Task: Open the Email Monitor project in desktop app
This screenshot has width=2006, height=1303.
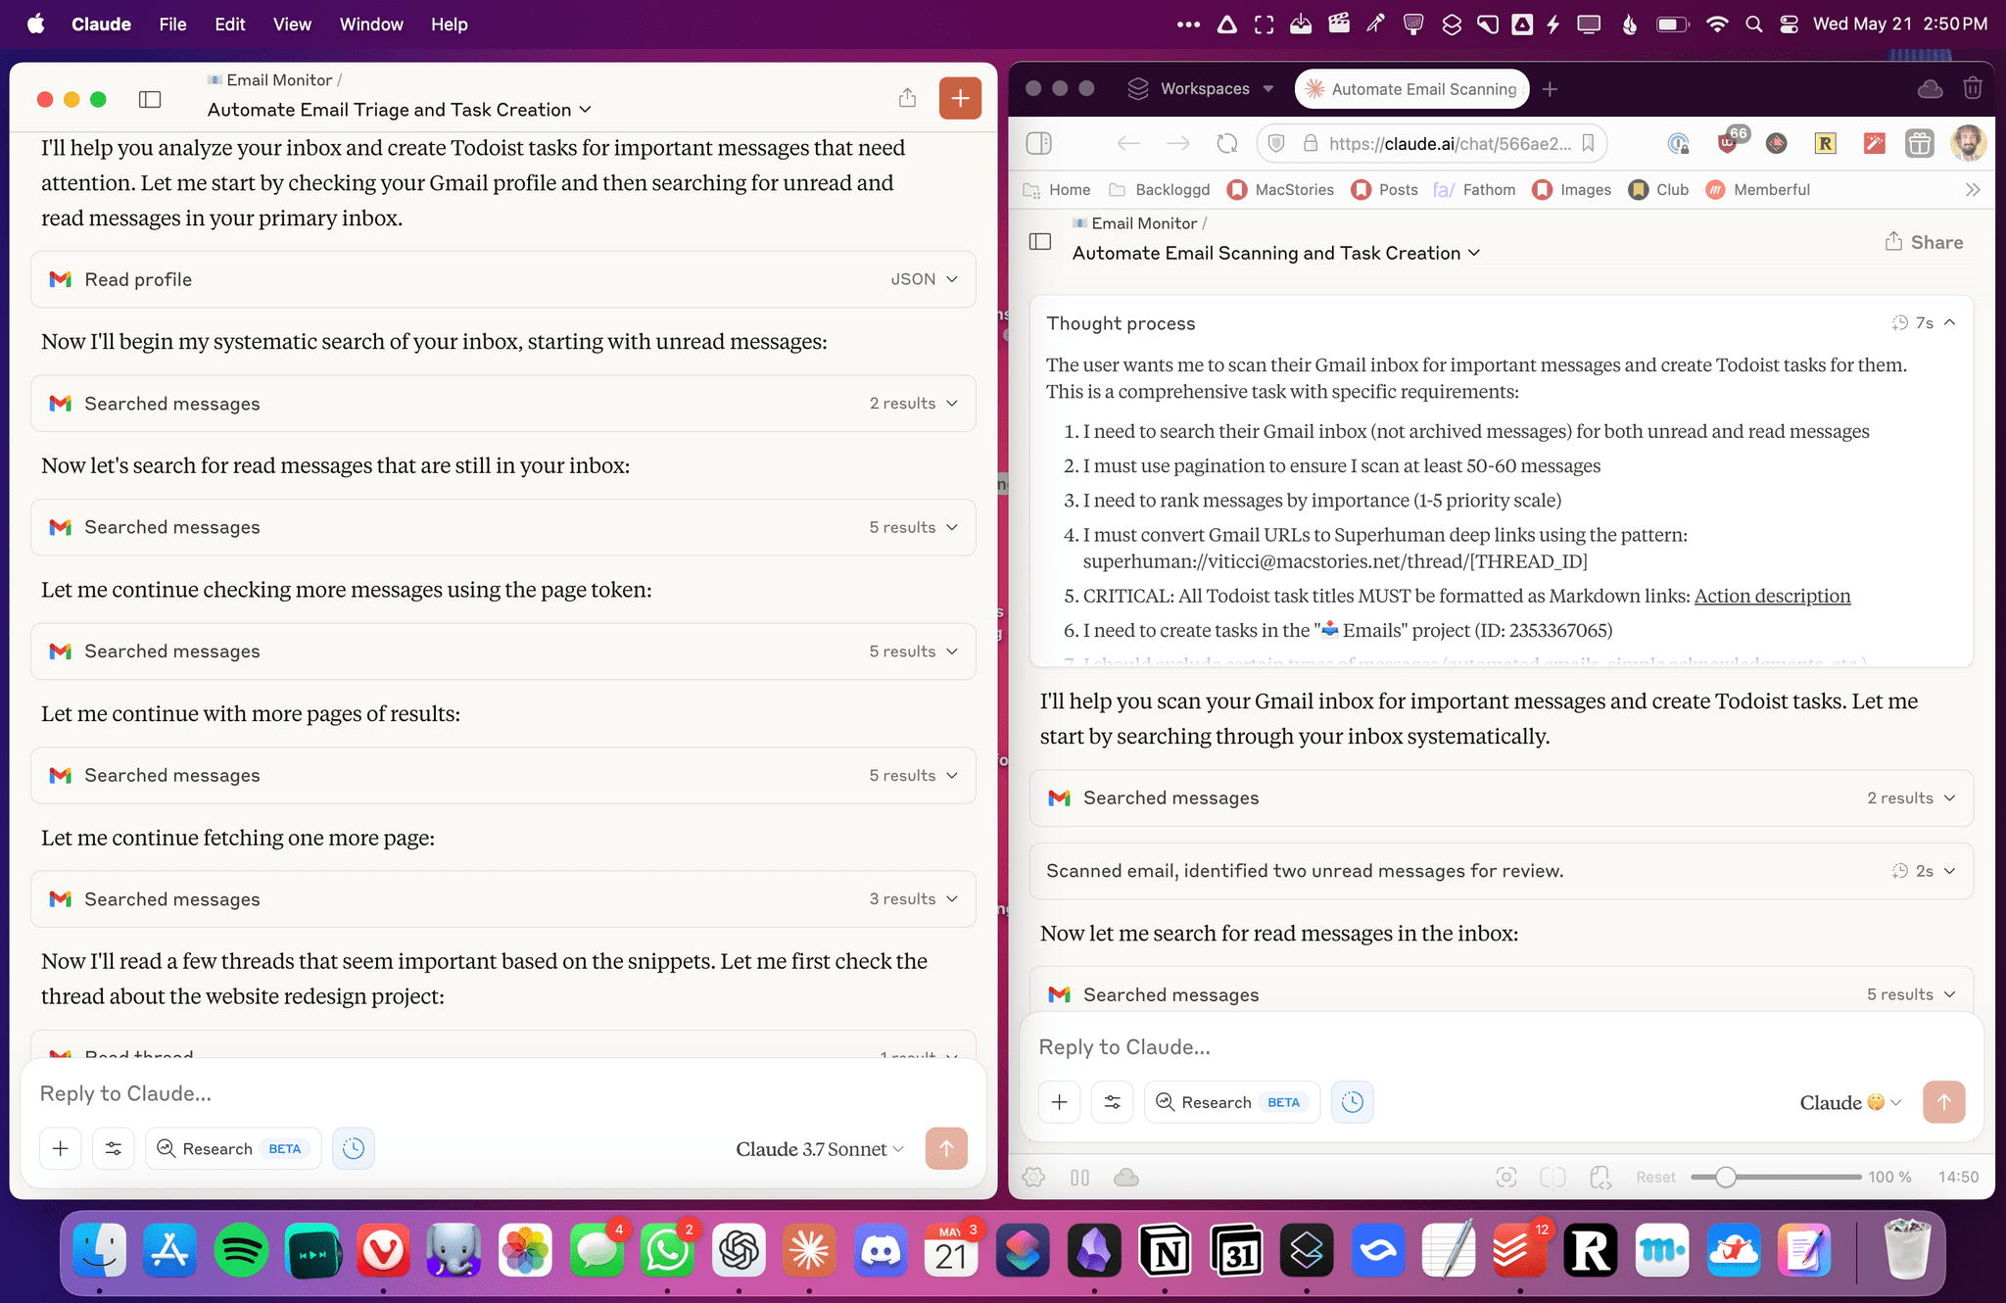Action: click(x=270, y=80)
